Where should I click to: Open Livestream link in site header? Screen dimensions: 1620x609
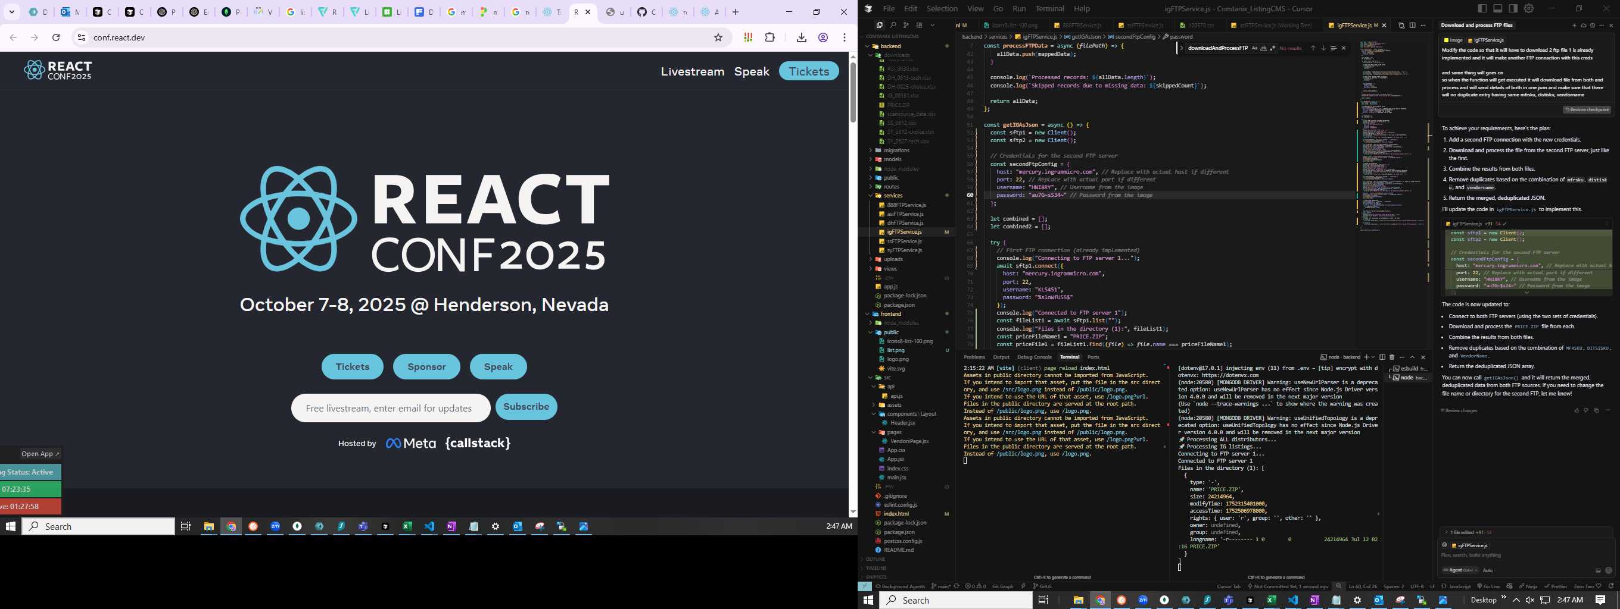click(x=693, y=71)
